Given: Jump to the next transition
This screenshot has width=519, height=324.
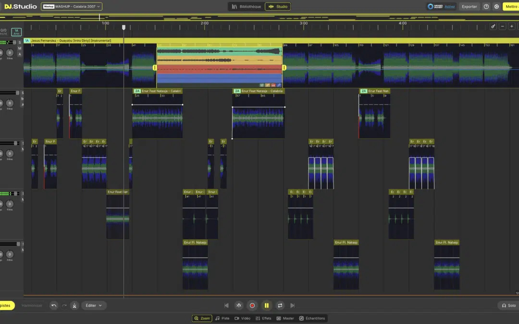Looking at the screenshot, I should click(292, 305).
